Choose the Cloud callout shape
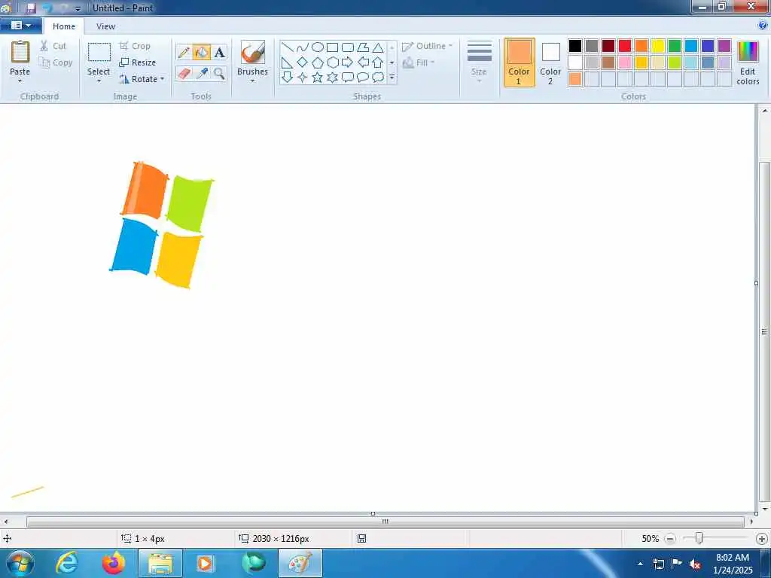The height and width of the screenshot is (578, 771). coord(378,78)
